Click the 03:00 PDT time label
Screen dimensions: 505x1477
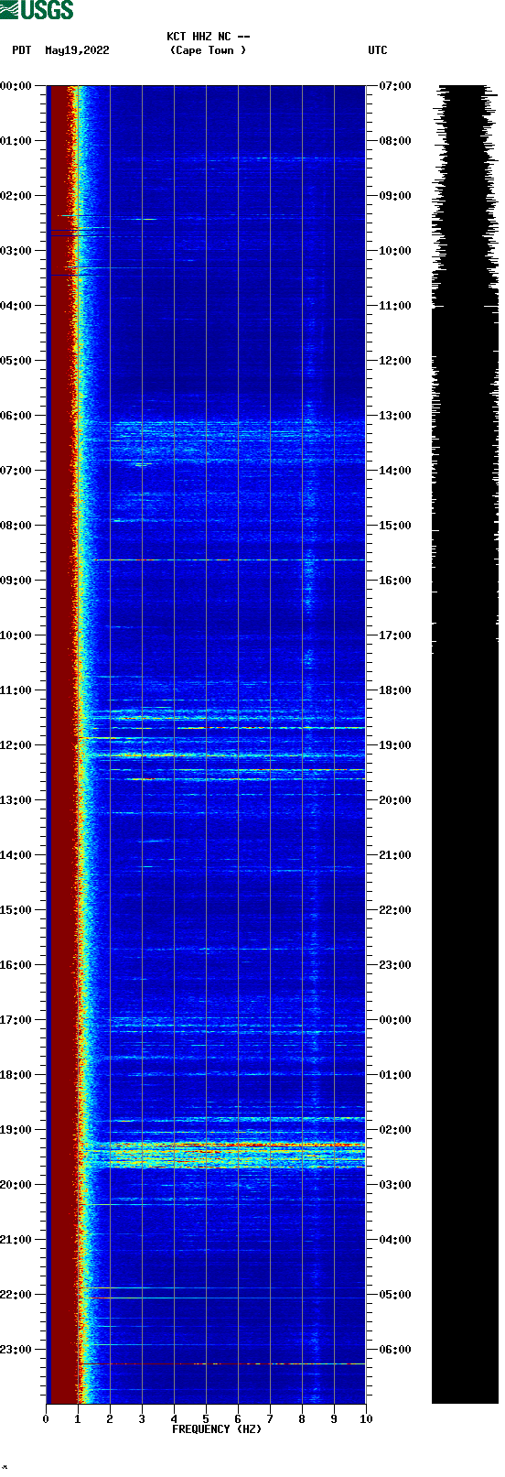click(x=16, y=251)
